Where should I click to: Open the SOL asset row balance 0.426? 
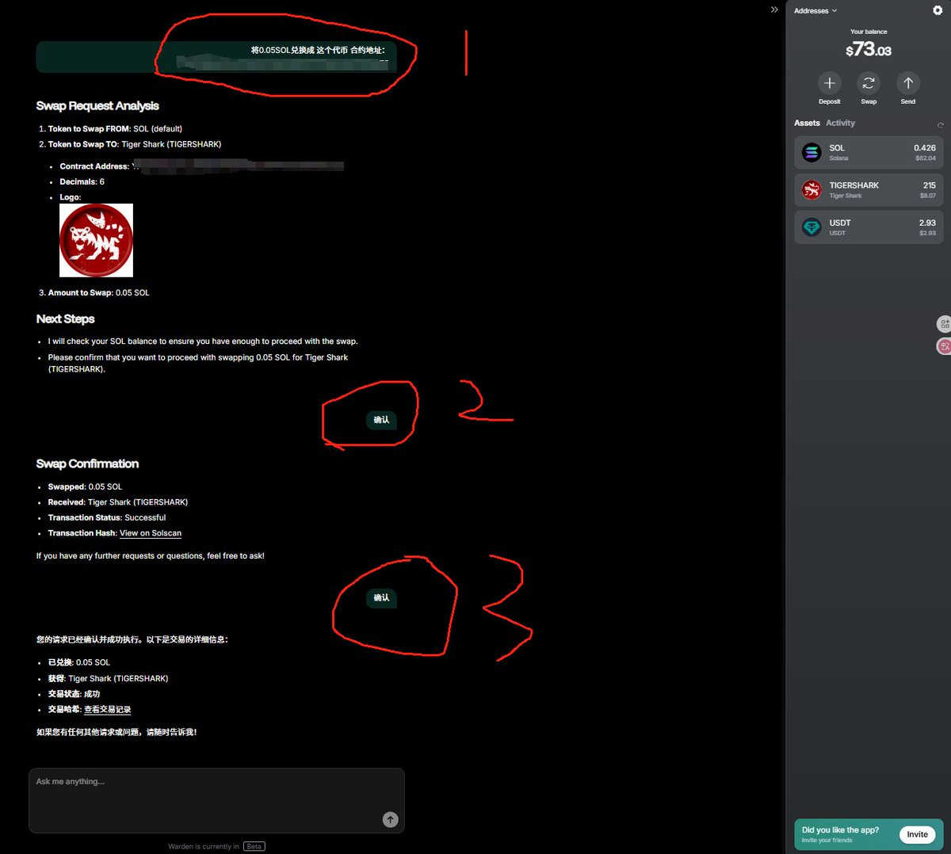point(869,152)
